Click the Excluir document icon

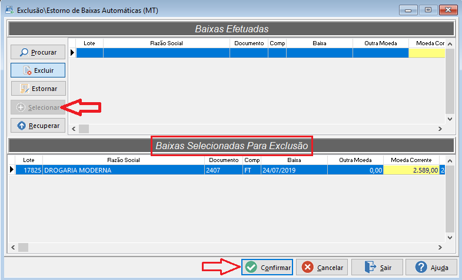tap(27, 70)
